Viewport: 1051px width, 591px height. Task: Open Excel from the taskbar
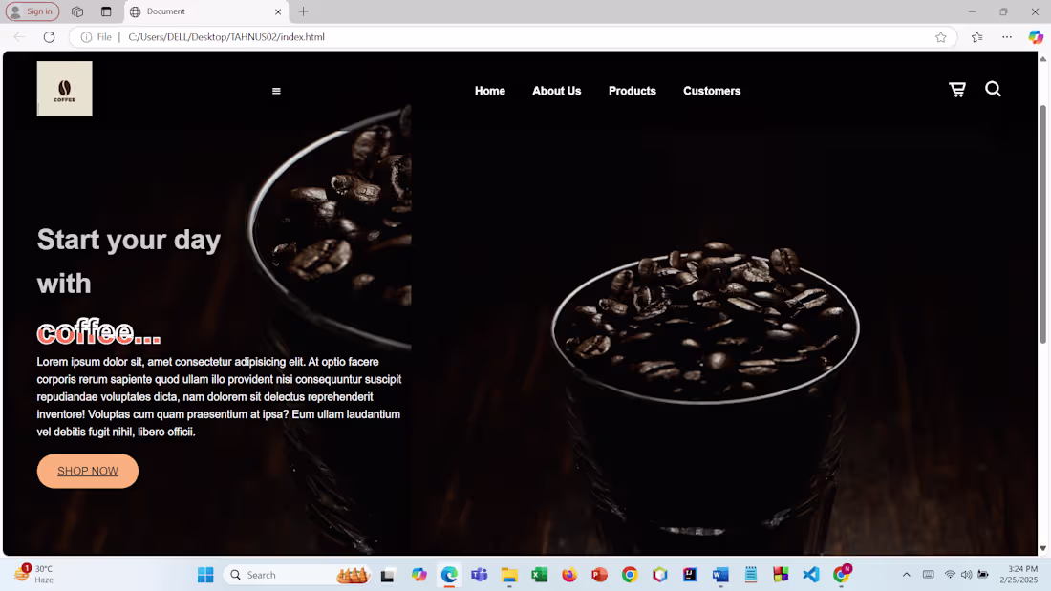[539, 575]
